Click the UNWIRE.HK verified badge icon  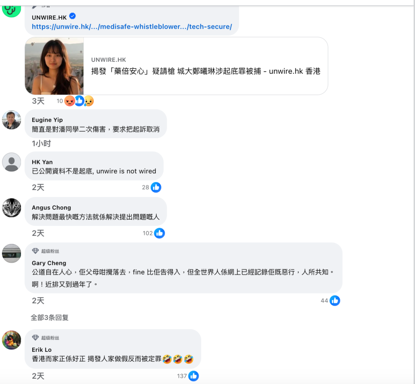coord(72,17)
